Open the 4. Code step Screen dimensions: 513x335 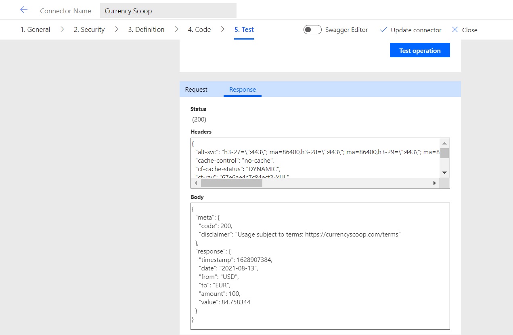tap(199, 29)
